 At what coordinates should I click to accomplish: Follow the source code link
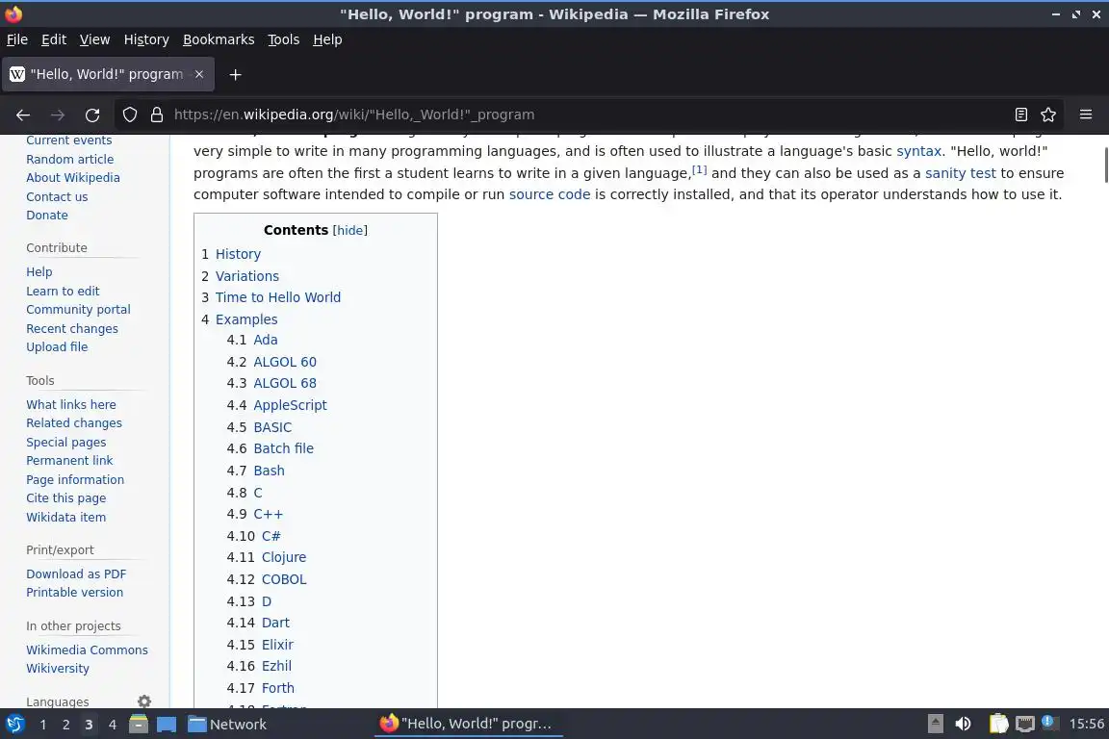click(550, 194)
